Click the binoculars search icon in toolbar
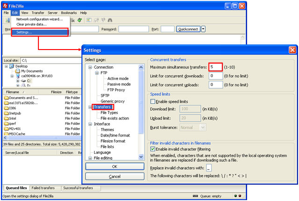The width and height of the screenshot is (299, 201). [x=109, y=20]
